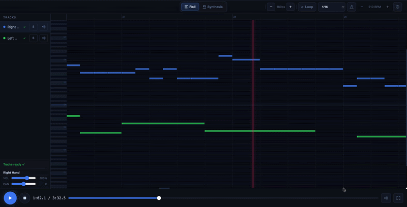Stop playback with the stop button
Screen dimensions: 407x207
(x=24, y=198)
